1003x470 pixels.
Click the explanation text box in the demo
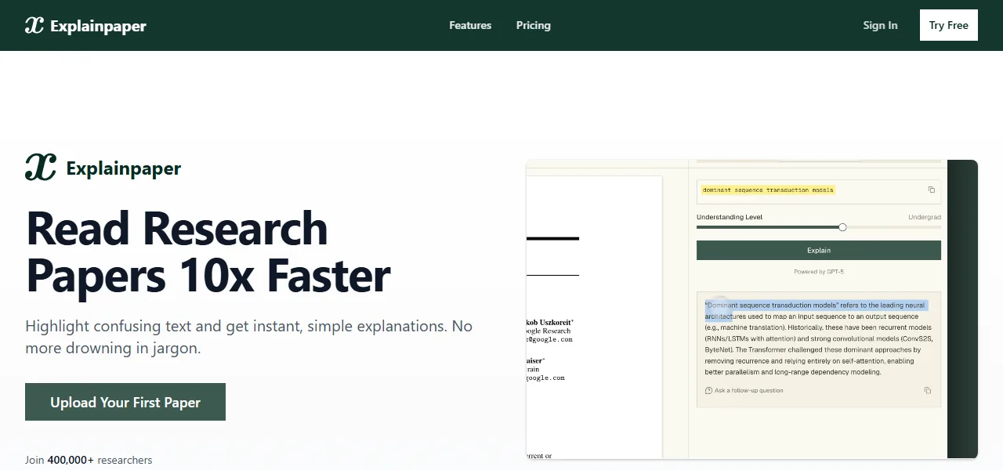819,350
